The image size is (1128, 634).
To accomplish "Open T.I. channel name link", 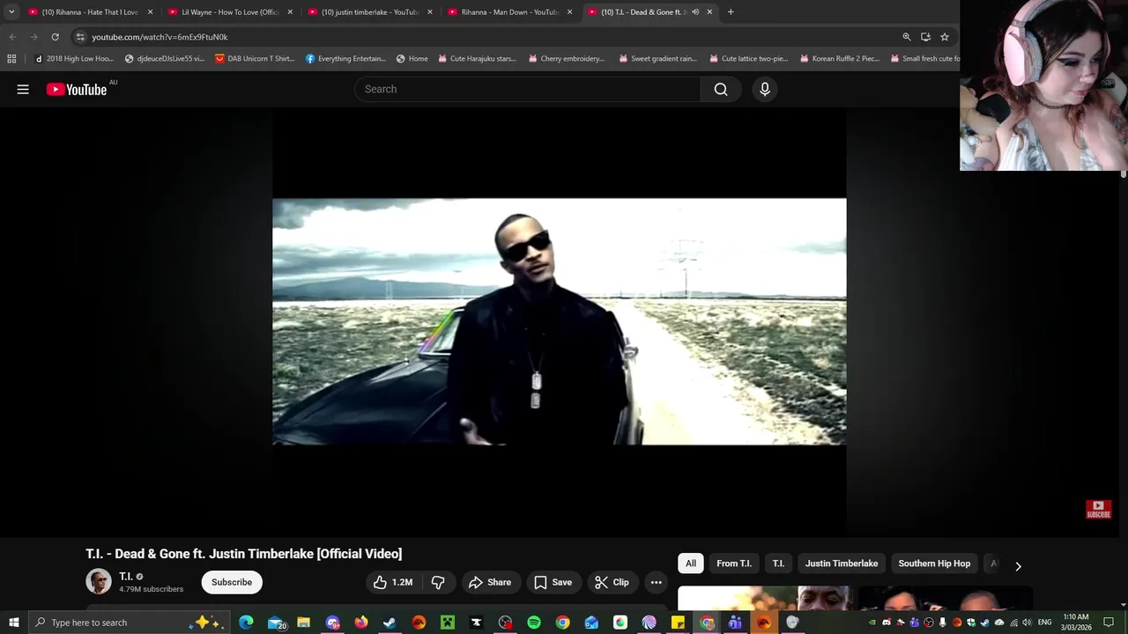I will point(126,577).
